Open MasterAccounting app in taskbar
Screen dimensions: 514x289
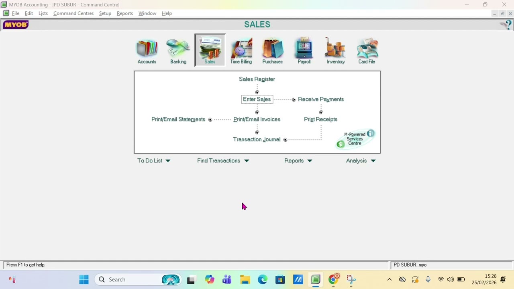298,279
